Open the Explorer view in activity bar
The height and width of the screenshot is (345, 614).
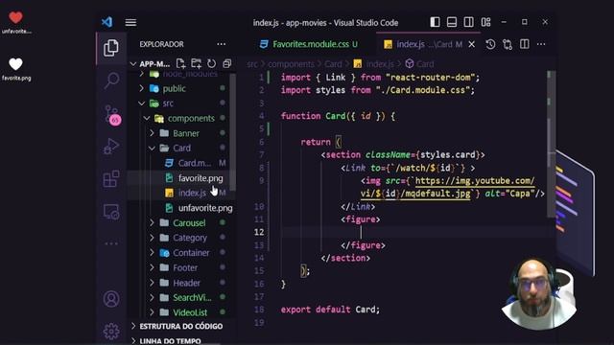pos(111,48)
